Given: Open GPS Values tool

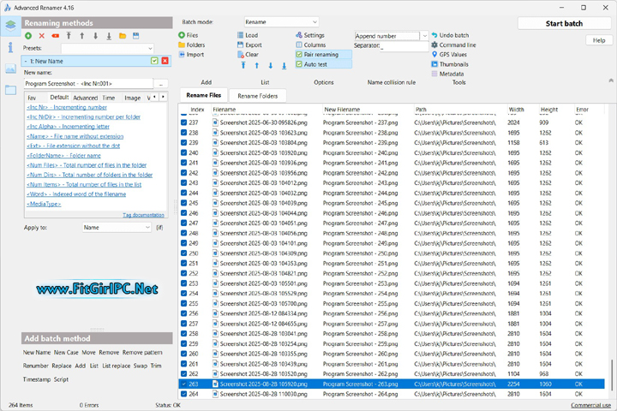Looking at the screenshot, I should (434, 54).
